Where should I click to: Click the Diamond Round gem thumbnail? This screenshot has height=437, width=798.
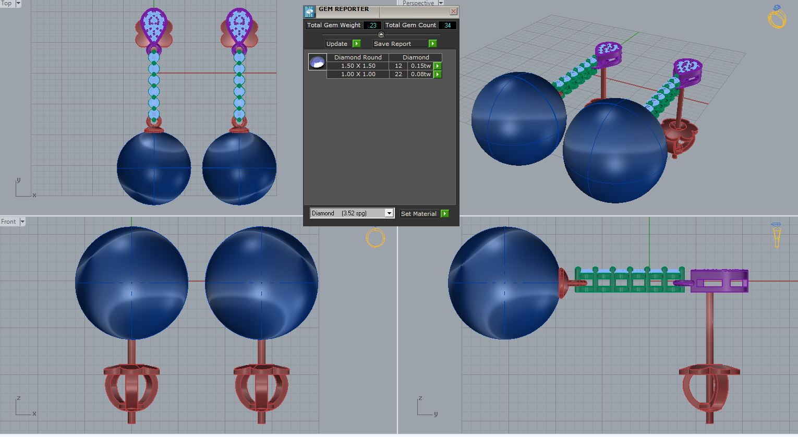(x=317, y=62)
